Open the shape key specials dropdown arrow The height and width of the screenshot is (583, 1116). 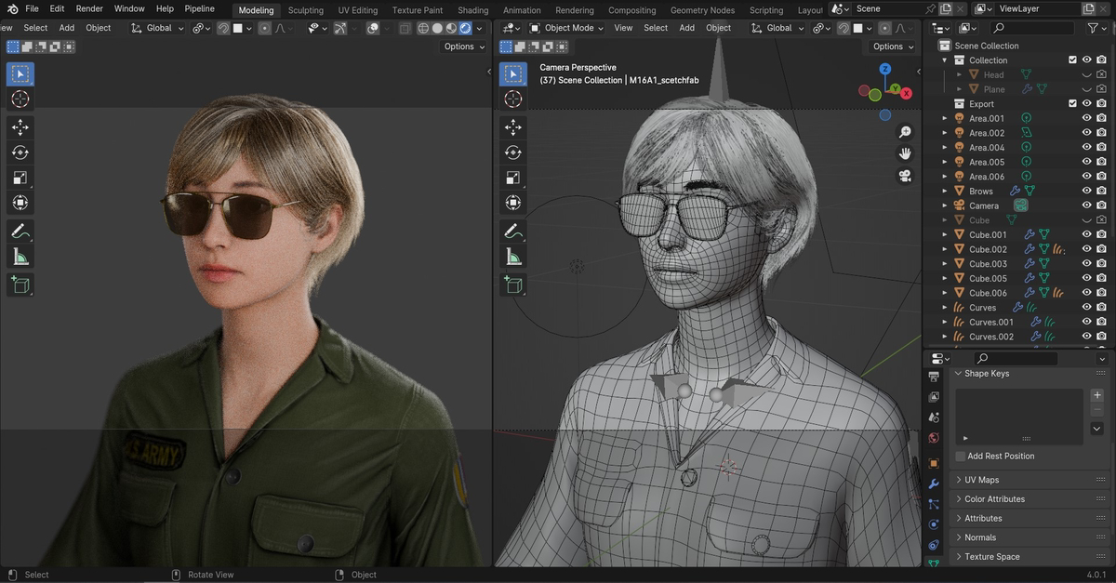point(1097,429)
